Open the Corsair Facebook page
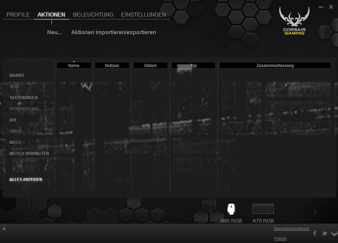The height and width of the screenshot is (243, 338). coord(315,233)
